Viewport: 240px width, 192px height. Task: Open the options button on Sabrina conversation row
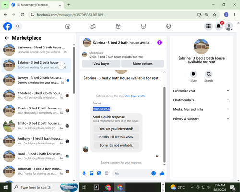(61, 65)
